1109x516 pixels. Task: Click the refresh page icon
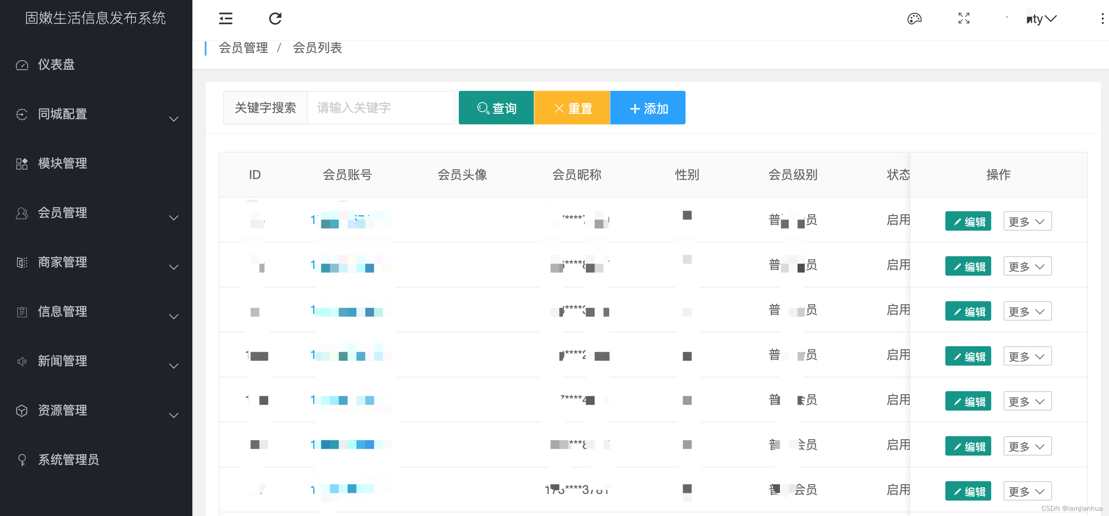275,19
